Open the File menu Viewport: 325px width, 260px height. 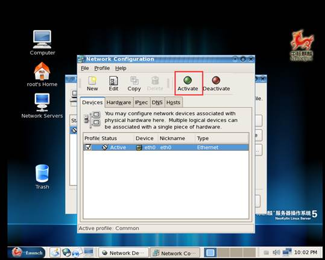[85, 68]
